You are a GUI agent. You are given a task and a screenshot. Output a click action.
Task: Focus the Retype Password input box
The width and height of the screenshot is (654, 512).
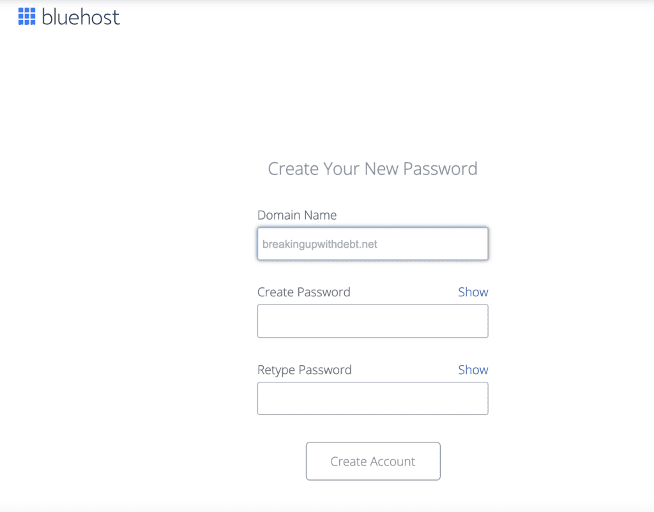tap(372, 398)
